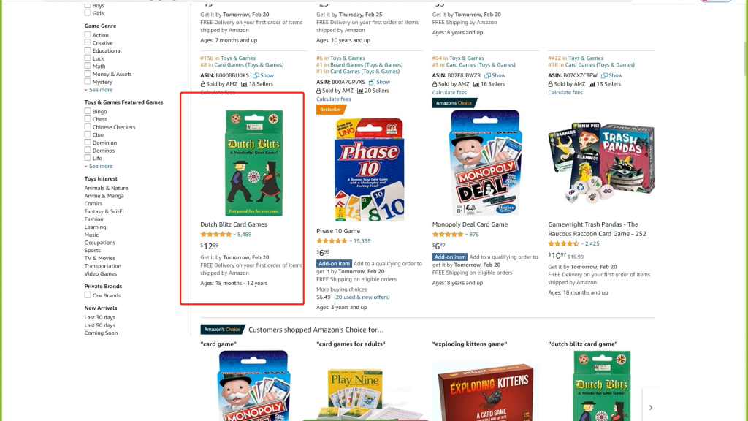Expand See more under Featured Games
The width and height of the screenshot is (748, 421).
click(x=99, y=166)
